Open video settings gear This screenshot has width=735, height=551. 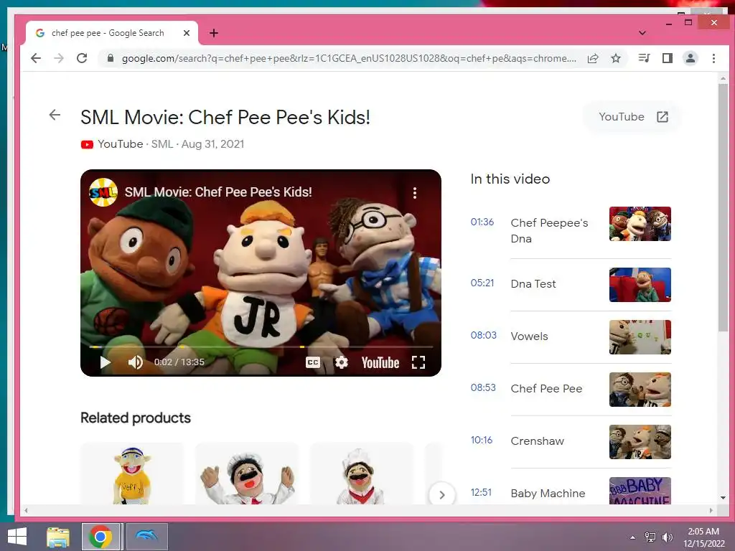click(x=342, y=362)
